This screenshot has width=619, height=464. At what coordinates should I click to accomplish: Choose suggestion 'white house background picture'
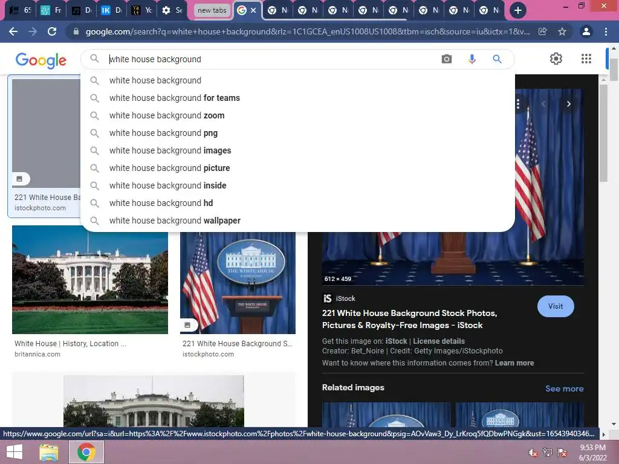[x=297, y=168]
